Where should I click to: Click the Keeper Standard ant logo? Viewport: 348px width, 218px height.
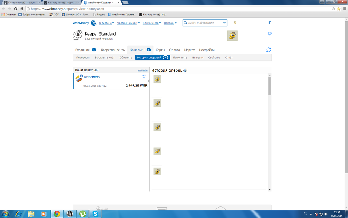pos(78,36)
